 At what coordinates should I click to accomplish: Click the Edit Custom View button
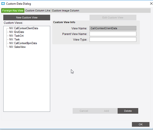[113, 18]
